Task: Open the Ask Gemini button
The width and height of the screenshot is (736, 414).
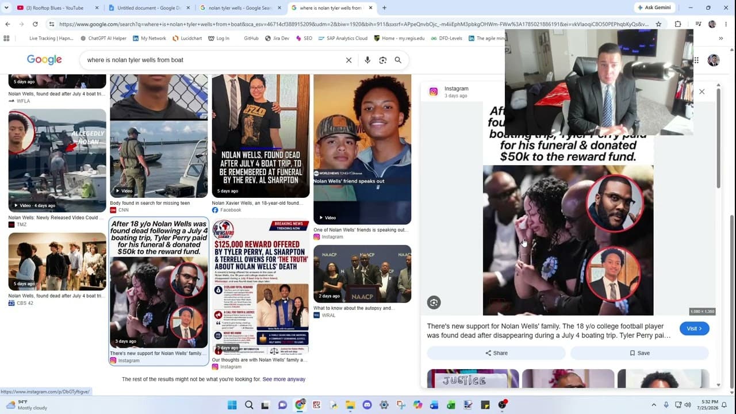Action: [x=654, y=7]
